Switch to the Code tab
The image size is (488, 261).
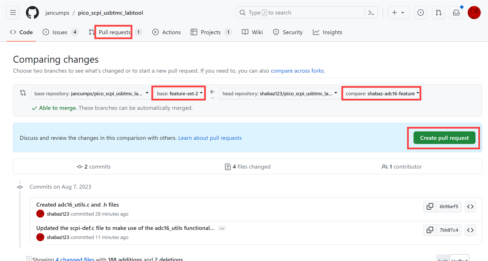21,32
